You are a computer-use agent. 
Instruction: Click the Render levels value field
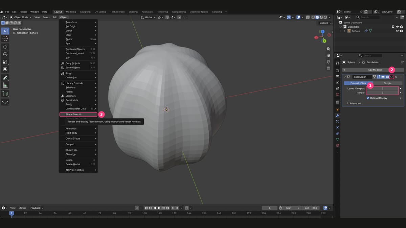click(x=382, y=93)
